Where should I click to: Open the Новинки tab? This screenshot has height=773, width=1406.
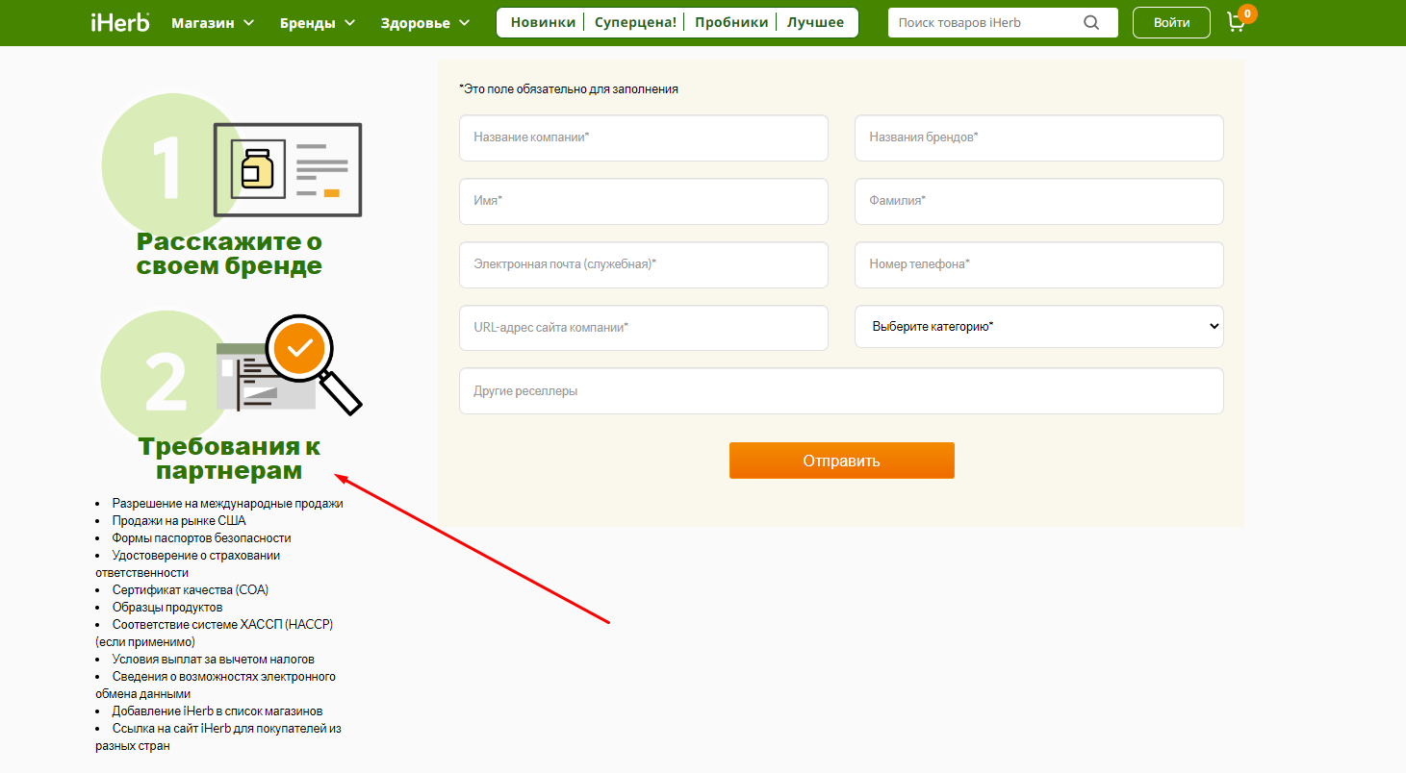tap(543, 22)
